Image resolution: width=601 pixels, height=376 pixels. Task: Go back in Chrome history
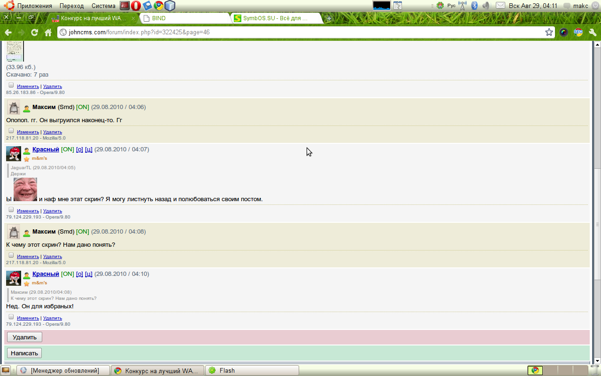point(8,32)
